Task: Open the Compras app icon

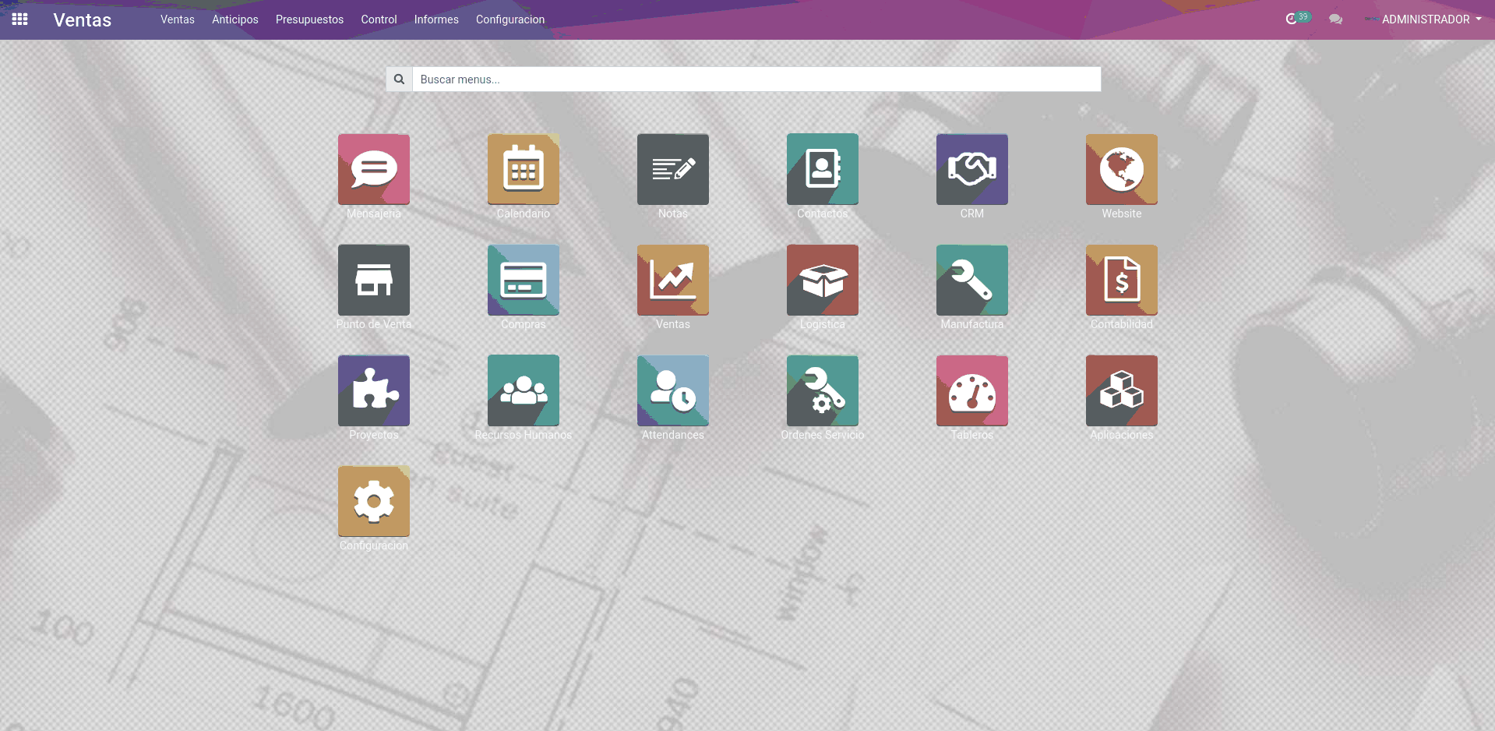Action: pyautogui.click(x=524, y=280)
